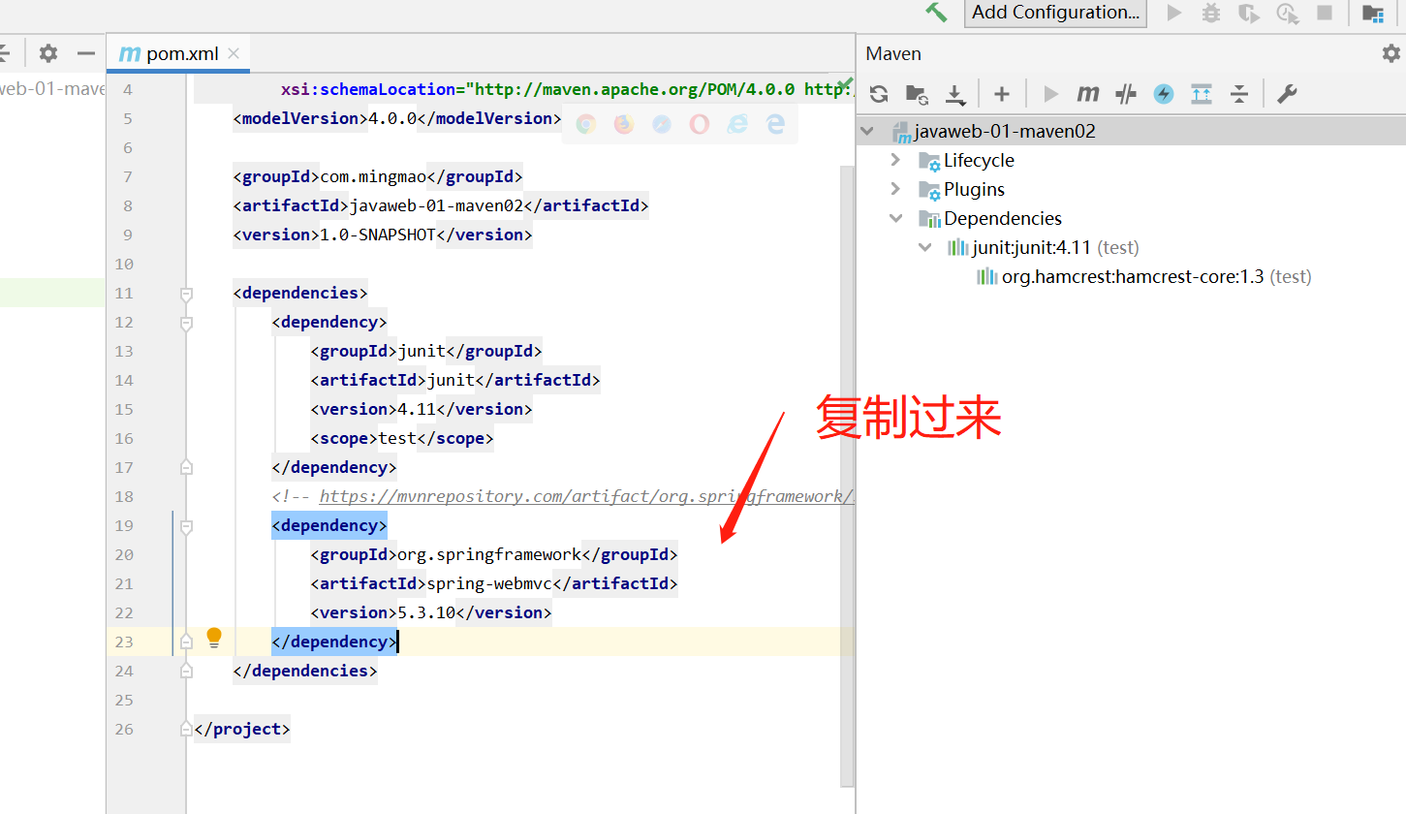Click collapse all icon in project panel

click(x=5, y=53)
